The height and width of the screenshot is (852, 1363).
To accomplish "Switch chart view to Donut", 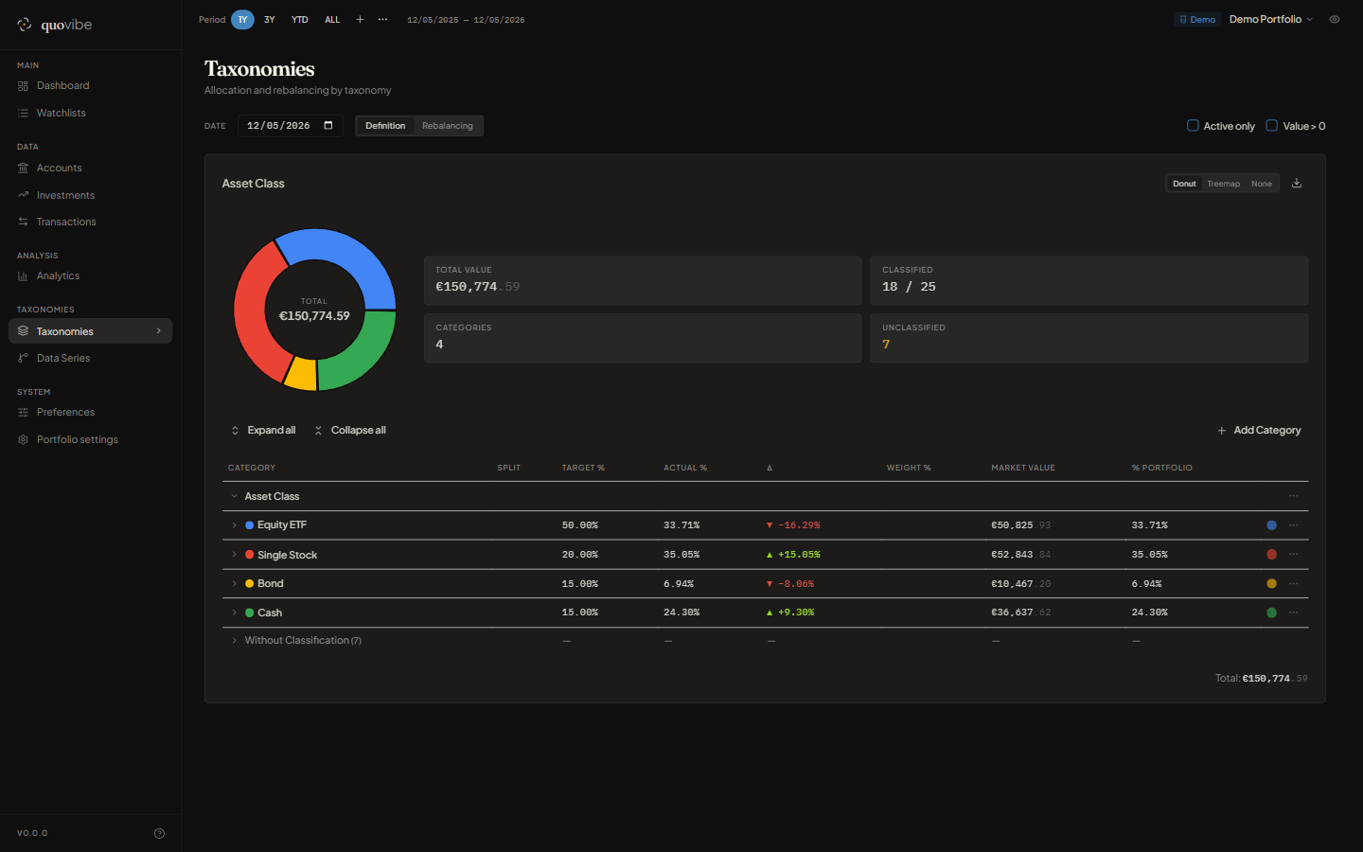I will pyautogui.click(x=1184, y=184).
